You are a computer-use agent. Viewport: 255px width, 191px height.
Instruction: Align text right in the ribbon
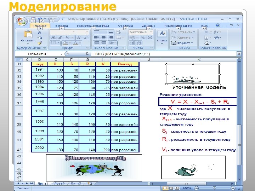pyautogui.click(x=111, y=38)
